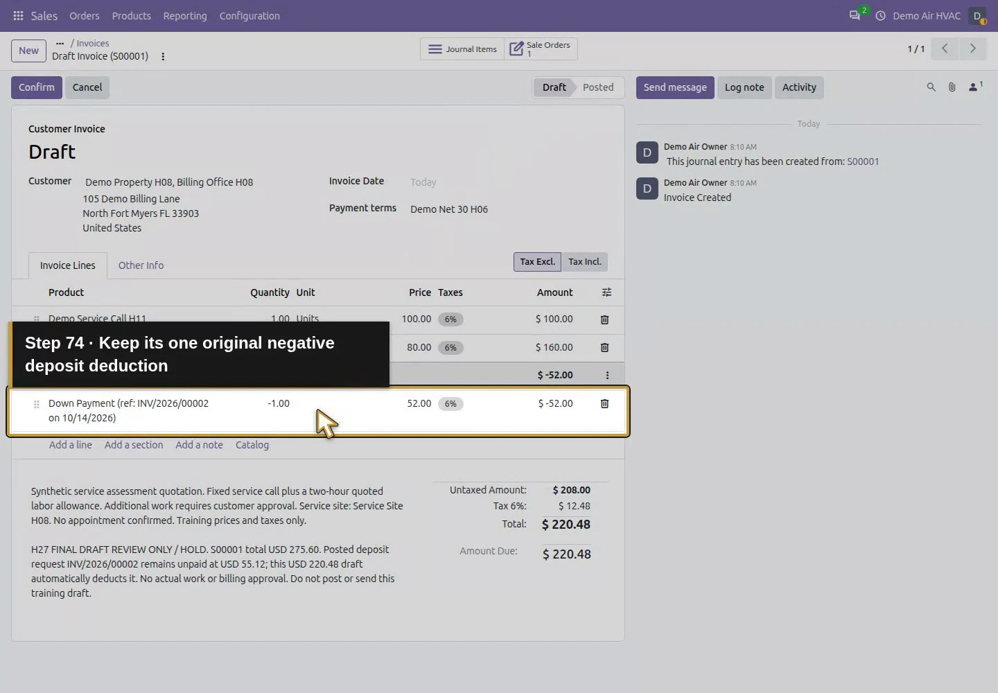Screen dimensions: 998x693
Task: Edit the Down Payment quantity -1.00
Action: [279, 403]
